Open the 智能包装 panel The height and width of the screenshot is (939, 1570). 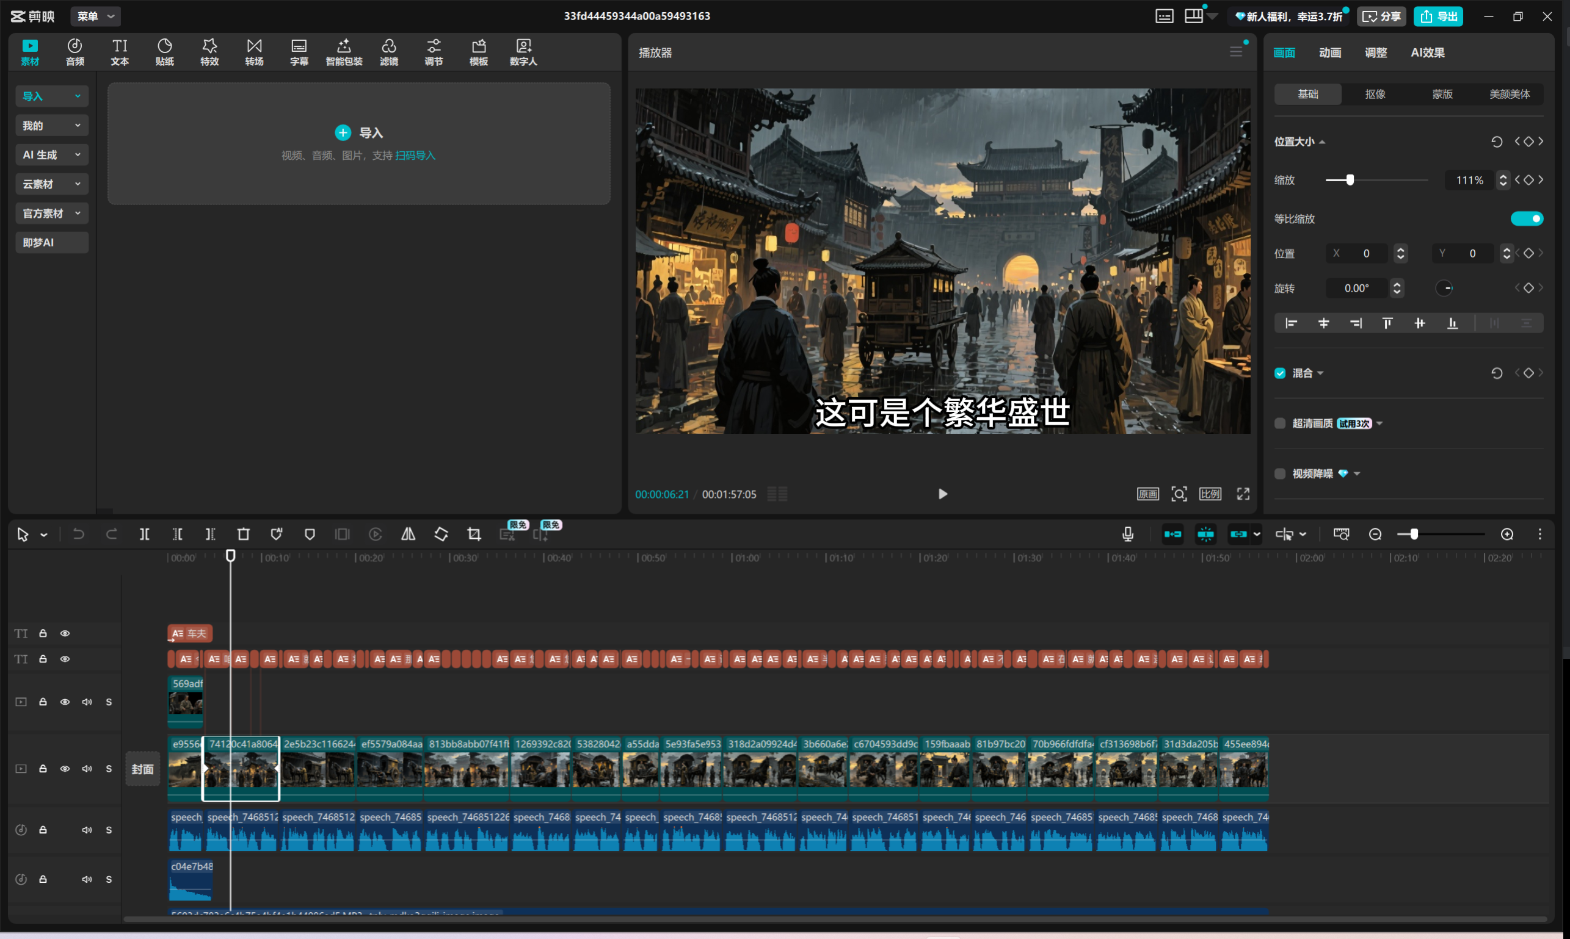344,52
